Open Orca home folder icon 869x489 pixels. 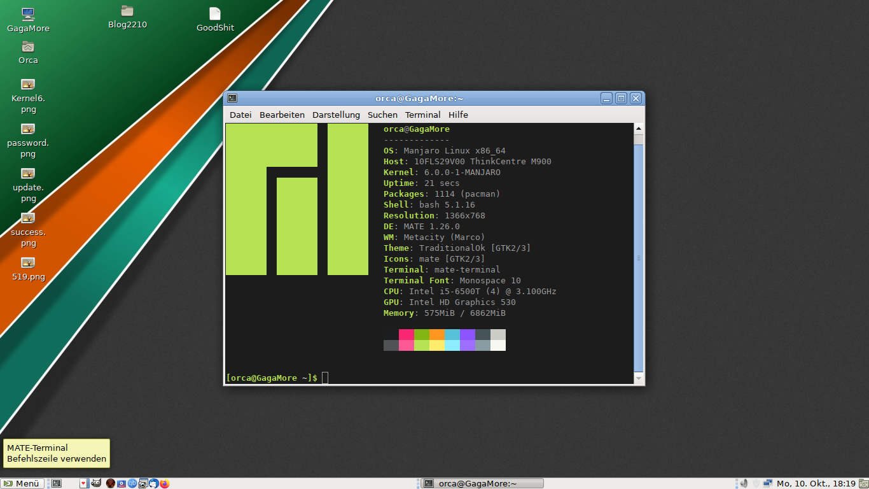coord(28,52)
